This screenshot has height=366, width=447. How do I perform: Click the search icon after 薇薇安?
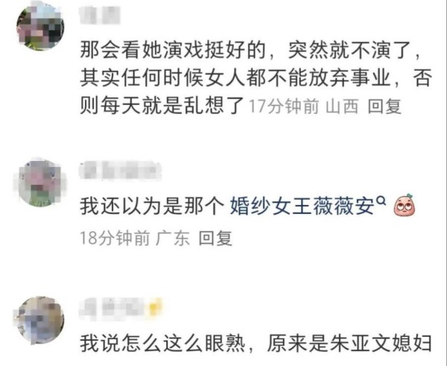(381, 201)
